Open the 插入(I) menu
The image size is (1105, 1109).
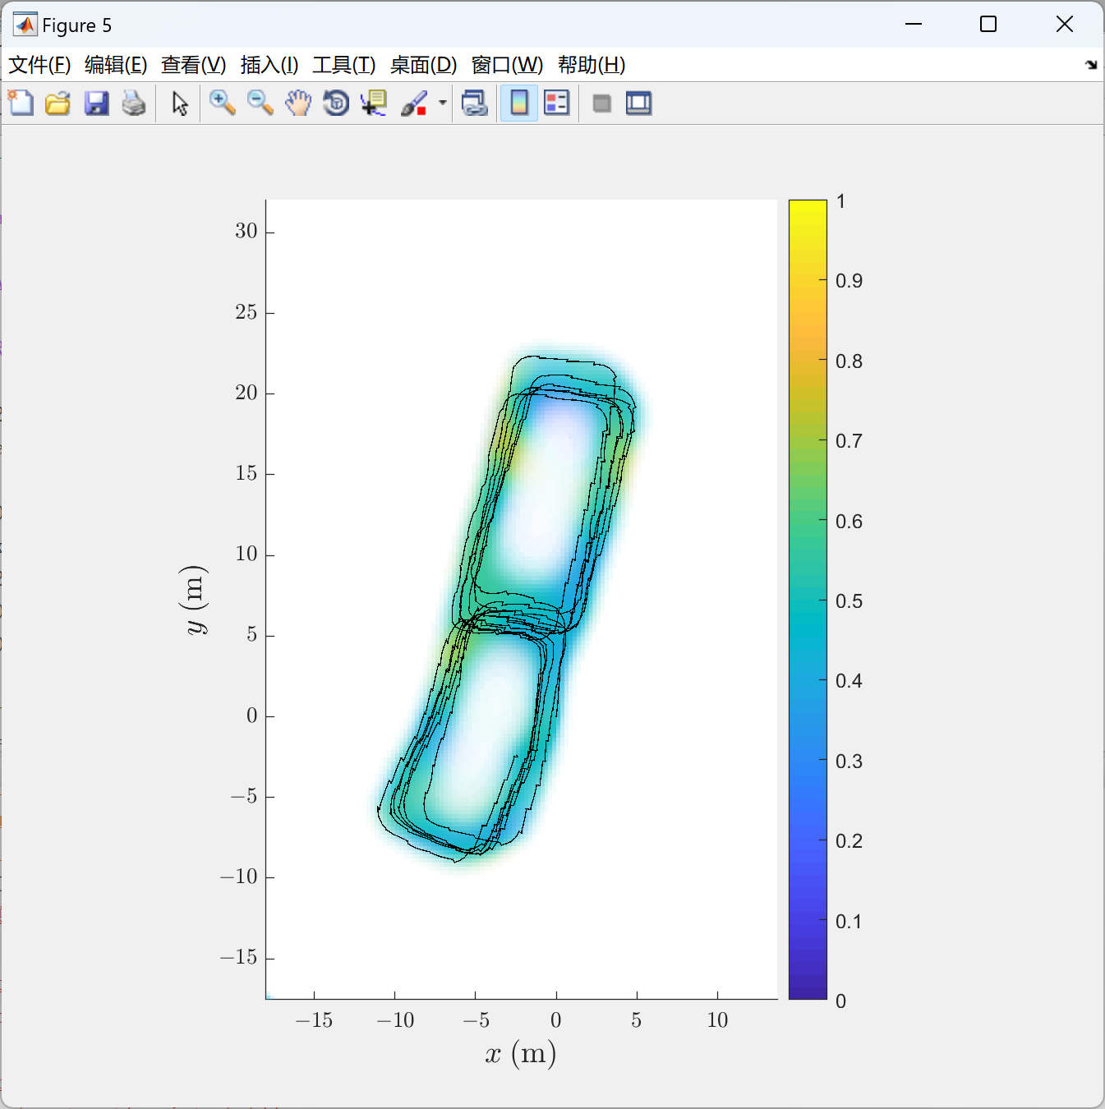[x=269, y=65]
